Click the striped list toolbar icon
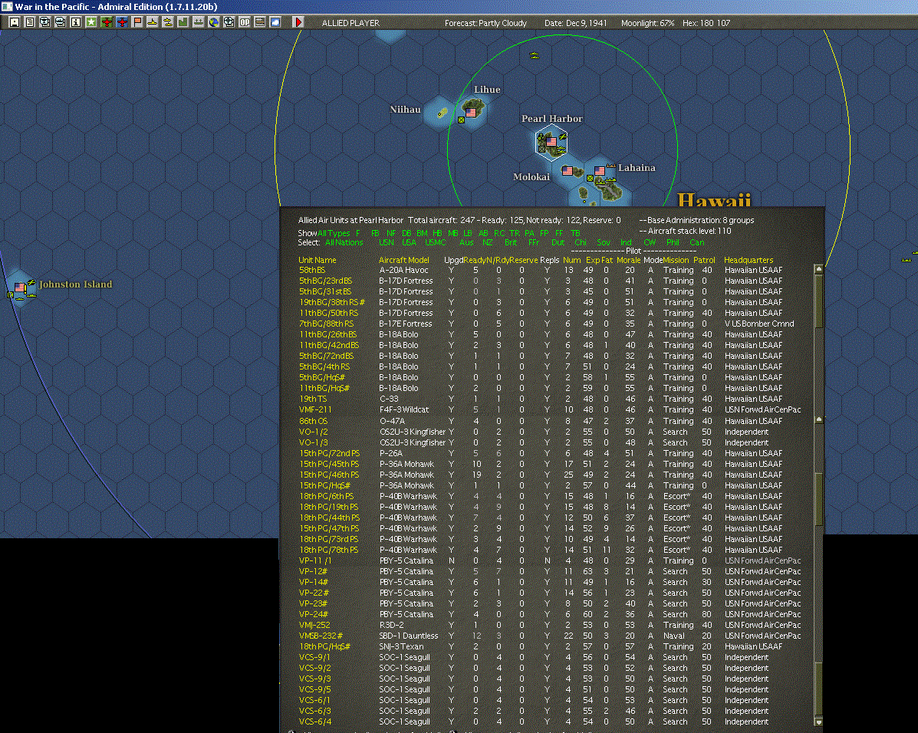Image resolution: width=918 pixels, height=733 pixels. [x=259, y=22]
